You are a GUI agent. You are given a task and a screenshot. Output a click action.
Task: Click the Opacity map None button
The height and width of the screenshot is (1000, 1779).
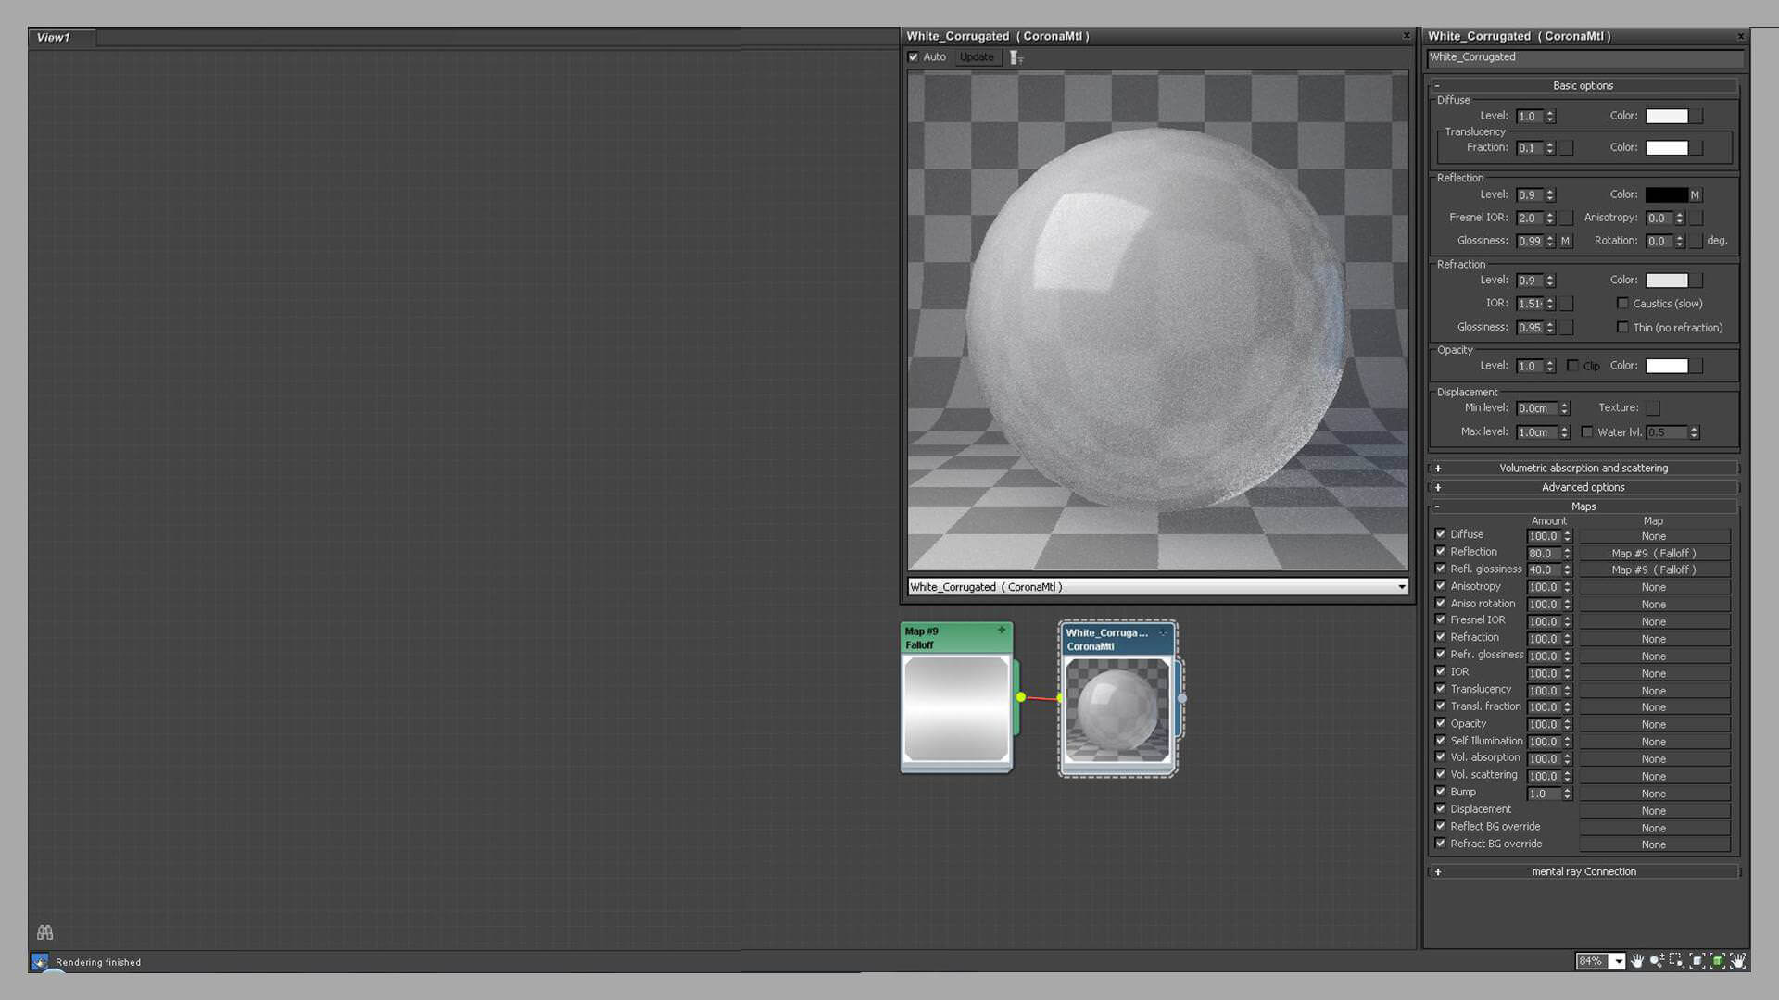pyautogui.click(x=1654, y=725)
